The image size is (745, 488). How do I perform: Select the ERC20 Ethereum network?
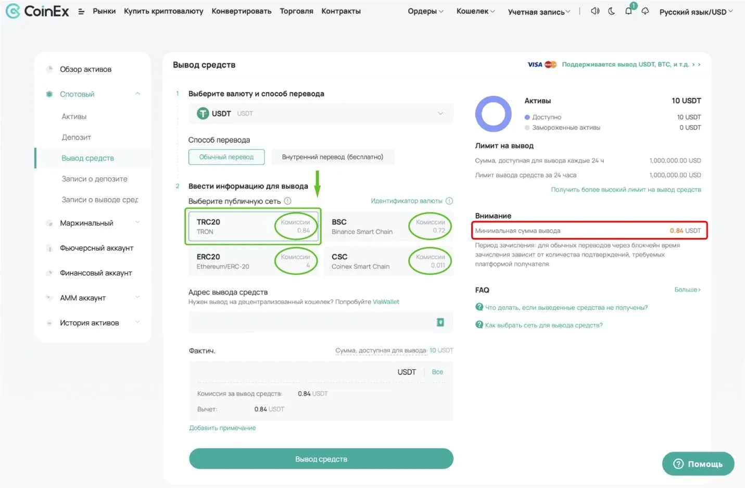[253, 261]
